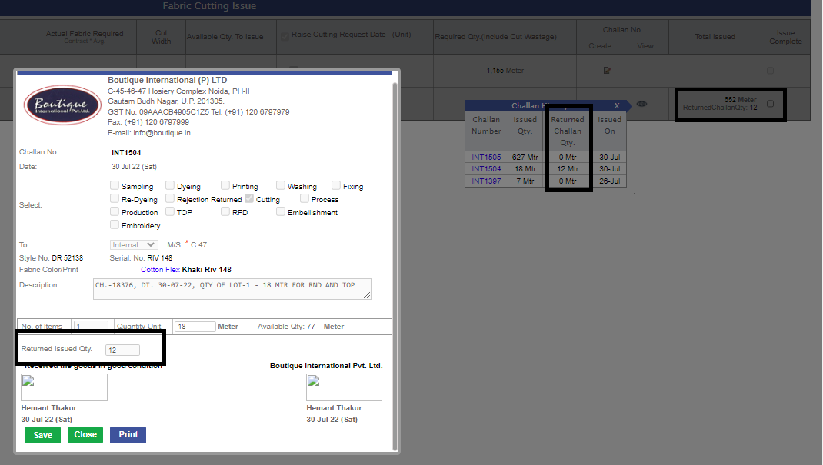The width and height of the screenshot is (823, 465).
Task: Tick the TOP checkbox
Action: (169, 211)
